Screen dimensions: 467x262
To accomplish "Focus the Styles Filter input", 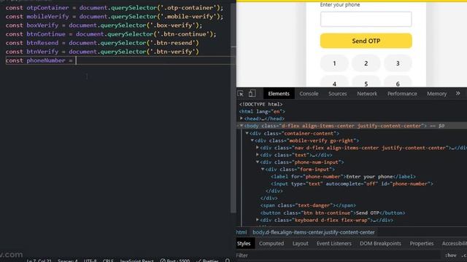I will click(x=338, y=255).
